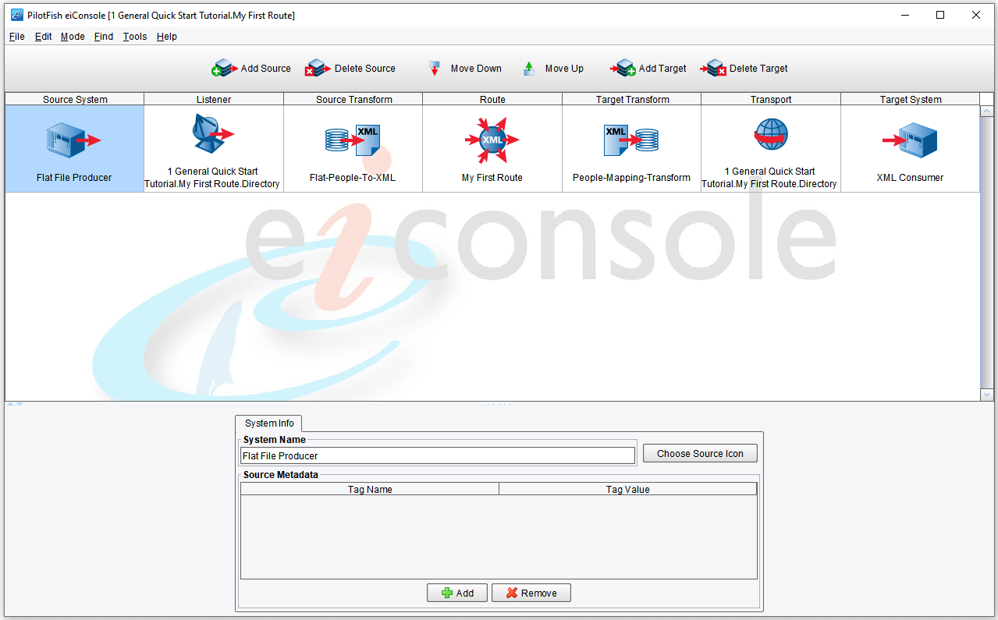Click the Listener column header
Viewport: 998px width, 620px height.
[x=214, y=99]
